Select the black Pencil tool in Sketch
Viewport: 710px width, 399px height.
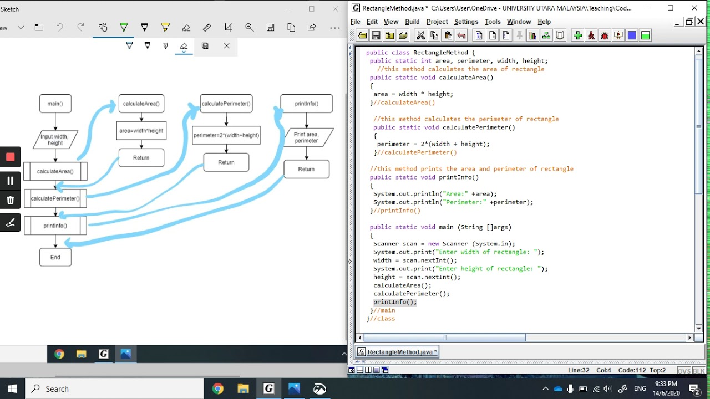[145, 27]
